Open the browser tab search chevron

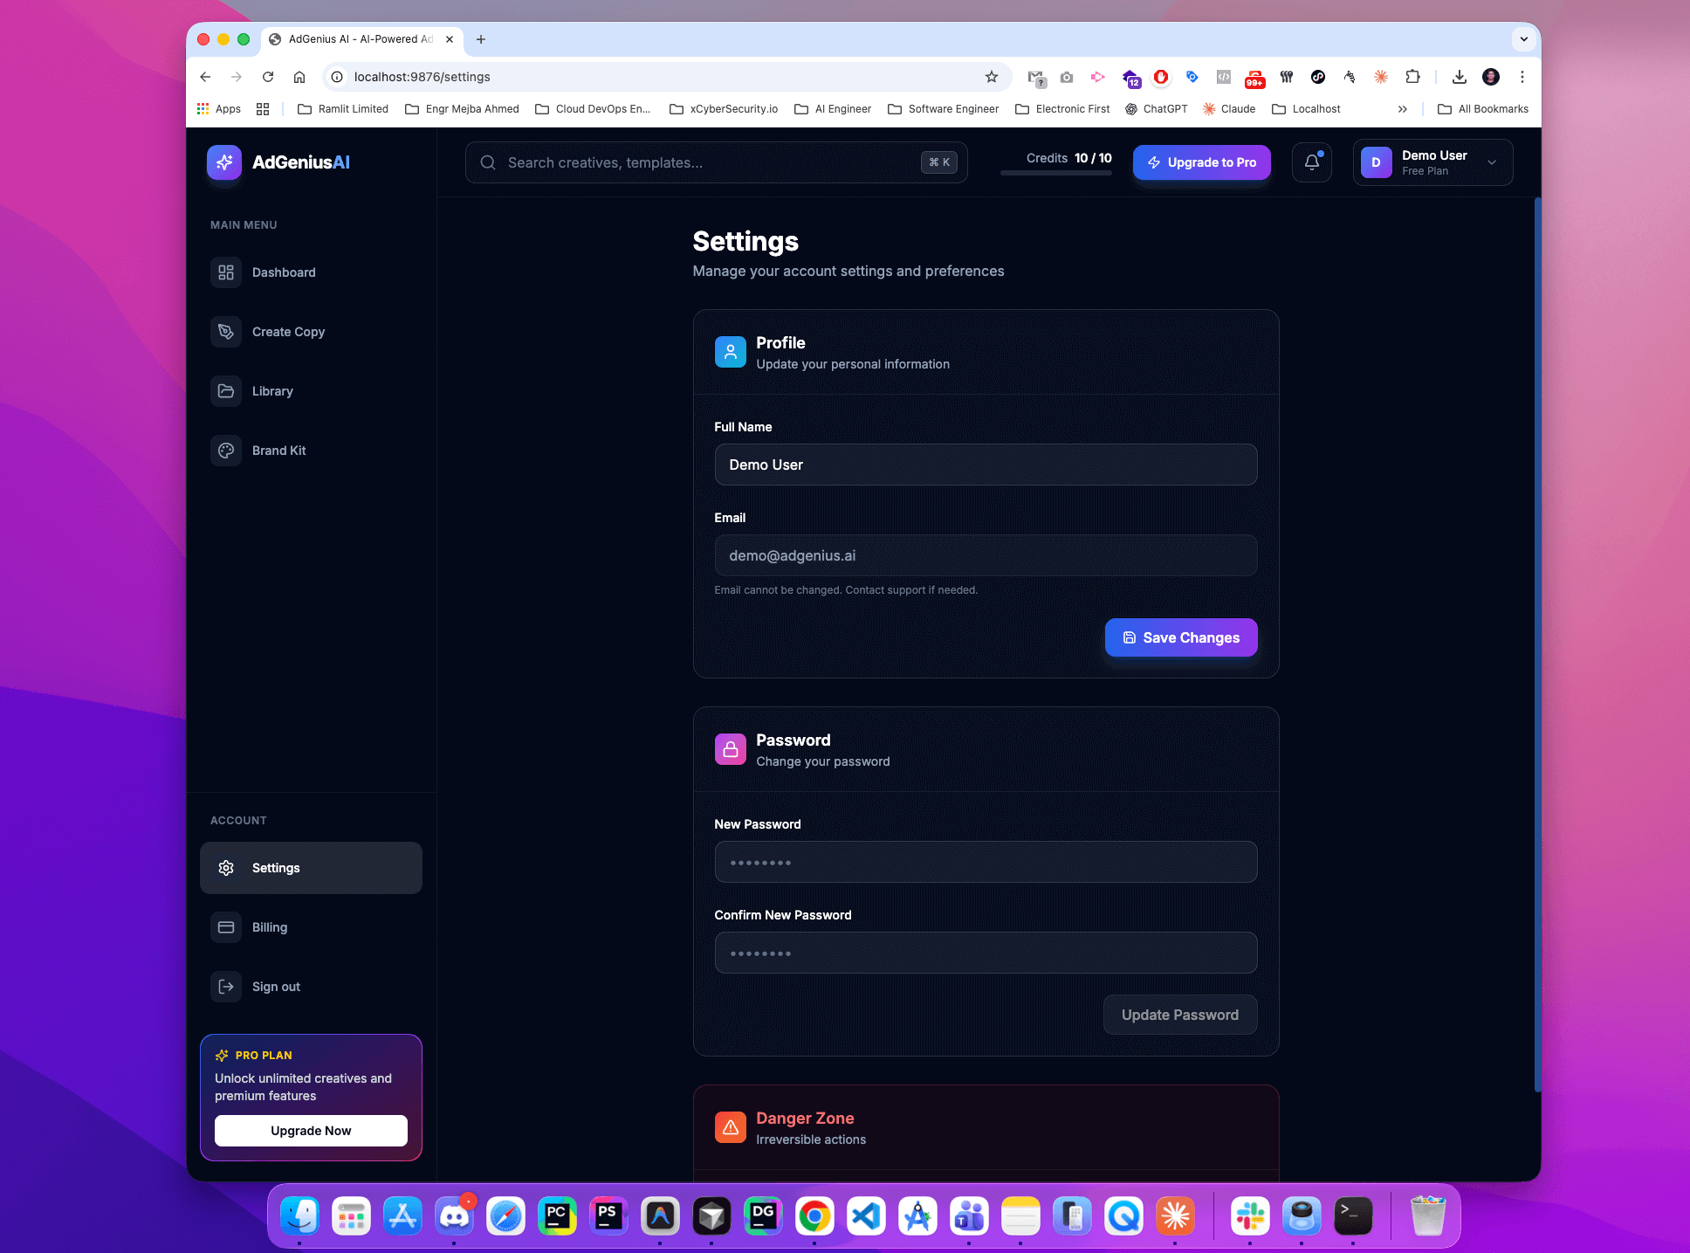click(1523, 39)
